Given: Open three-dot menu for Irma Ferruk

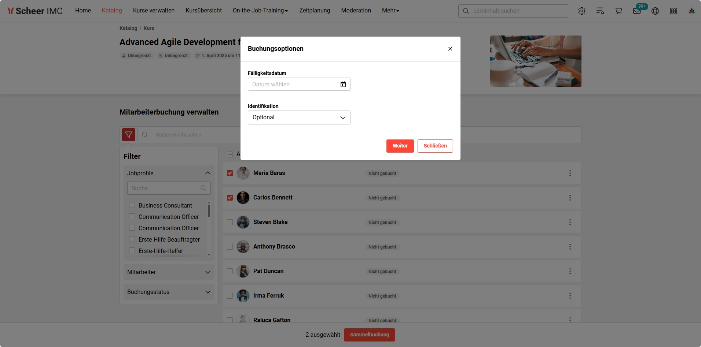Looking at the screenshot, I should [570, 296].
